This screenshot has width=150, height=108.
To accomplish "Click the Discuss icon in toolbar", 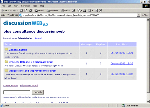I will coord(96,10).
